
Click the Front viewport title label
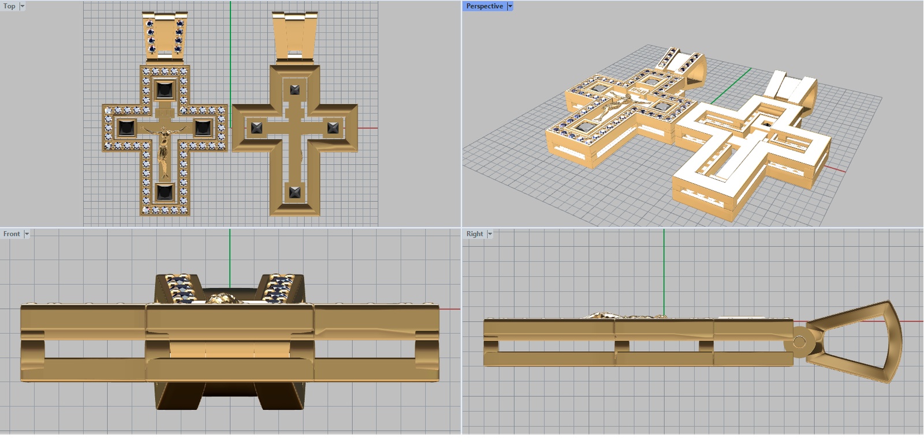[x=12, y=234]
